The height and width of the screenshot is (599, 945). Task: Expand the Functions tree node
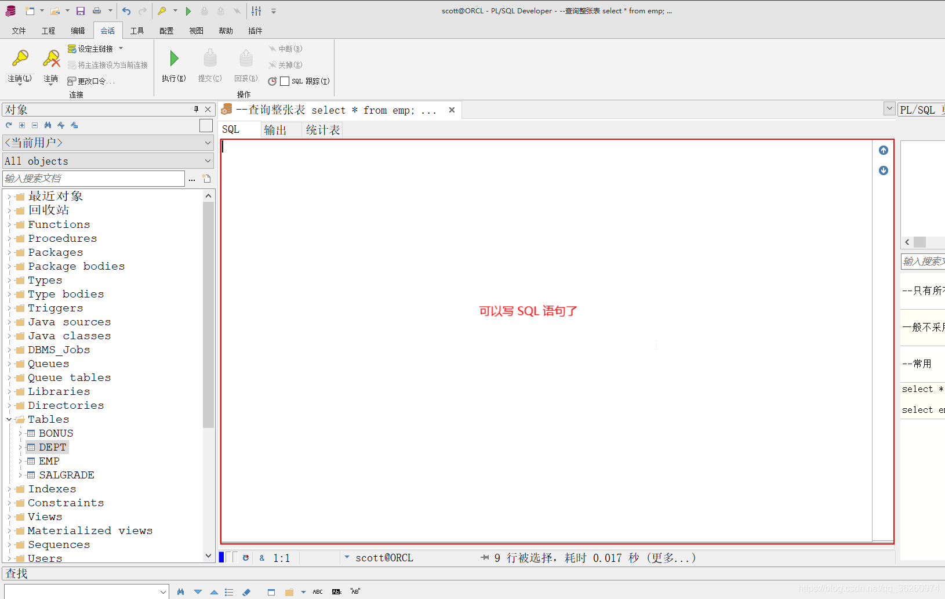click(x=9, y=224)
